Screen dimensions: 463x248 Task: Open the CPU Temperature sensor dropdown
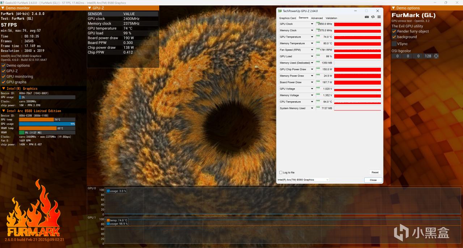tap(312, 102)
